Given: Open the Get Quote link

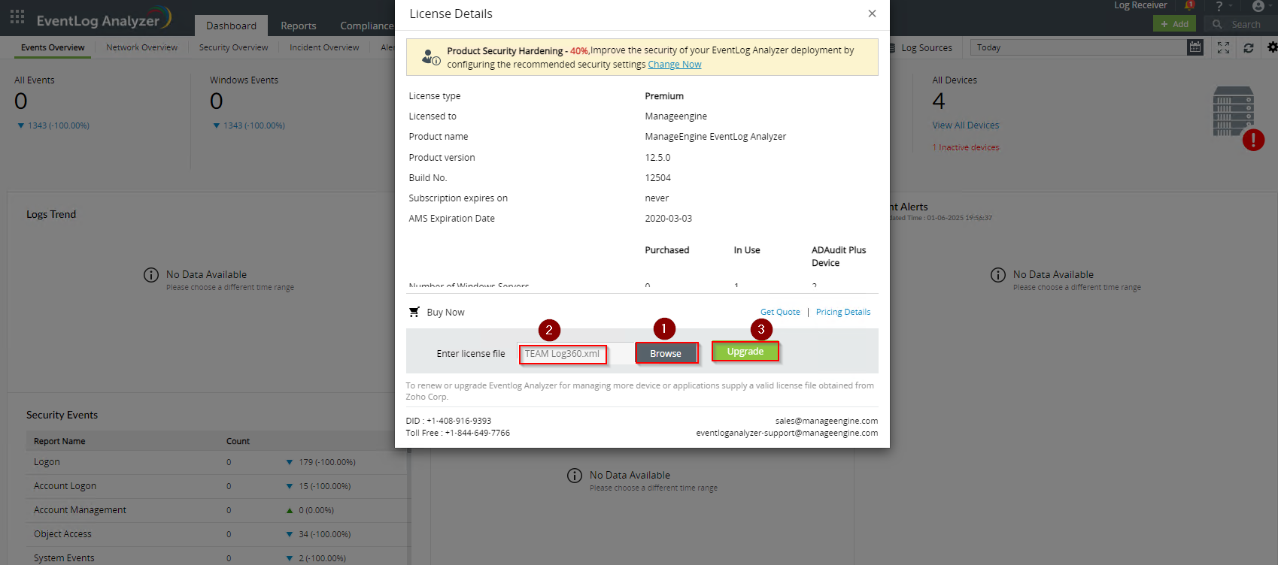Looking at the screenshot, I should coord(780,312).
